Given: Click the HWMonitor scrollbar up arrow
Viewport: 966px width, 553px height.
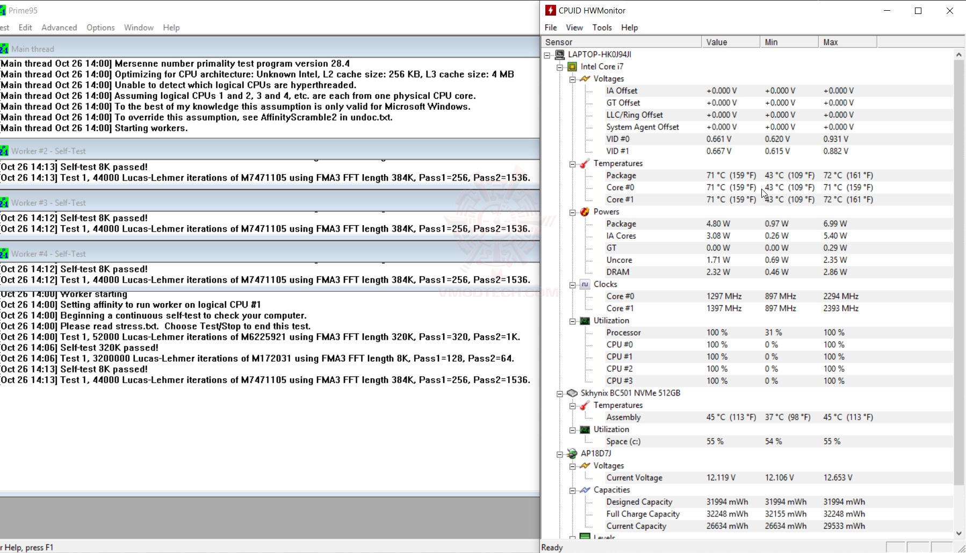Looking at the screenshot, I should [959, 54].
